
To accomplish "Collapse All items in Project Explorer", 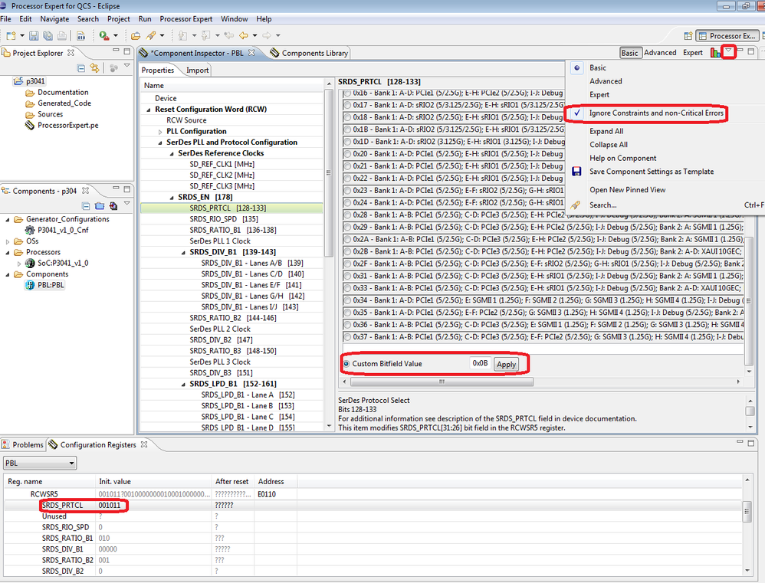I will point(80,67).
